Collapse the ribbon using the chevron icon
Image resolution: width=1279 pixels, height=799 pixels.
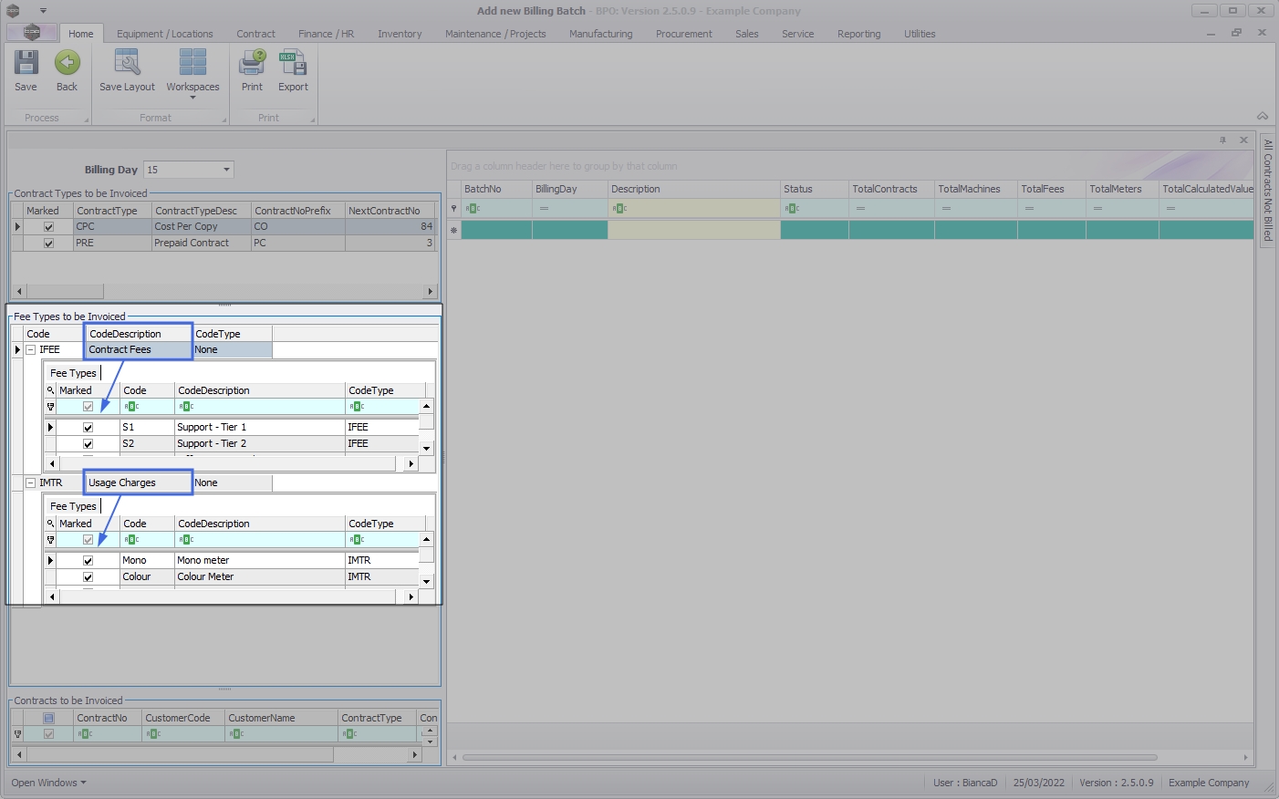click(x=1263, y=117)
